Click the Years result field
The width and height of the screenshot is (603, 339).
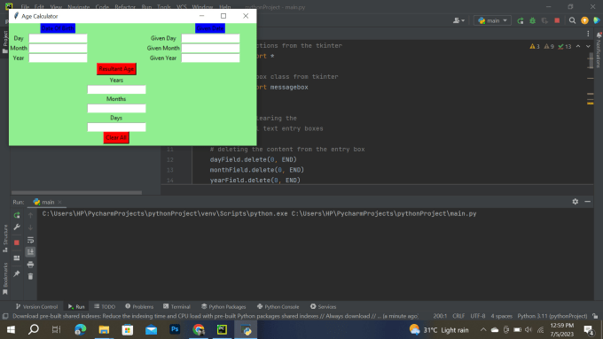point(116,89)
